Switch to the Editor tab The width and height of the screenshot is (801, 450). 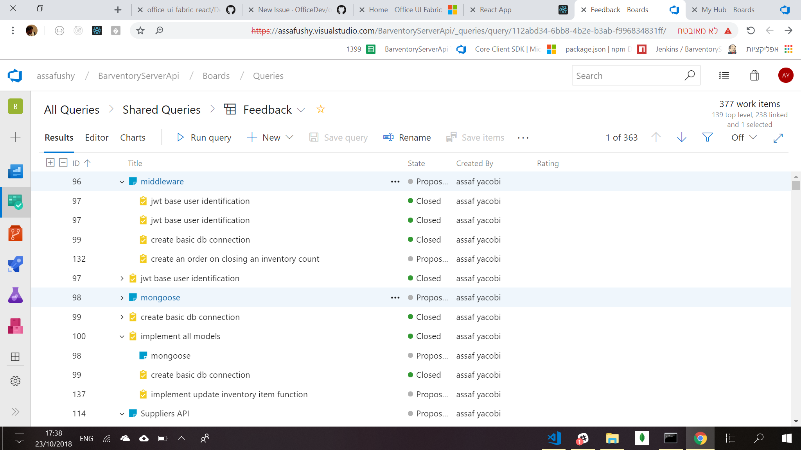pos(97,137)
